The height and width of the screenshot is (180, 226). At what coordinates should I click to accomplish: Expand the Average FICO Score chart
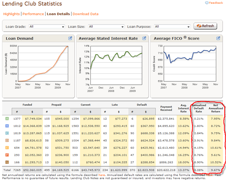click(218, 38)
